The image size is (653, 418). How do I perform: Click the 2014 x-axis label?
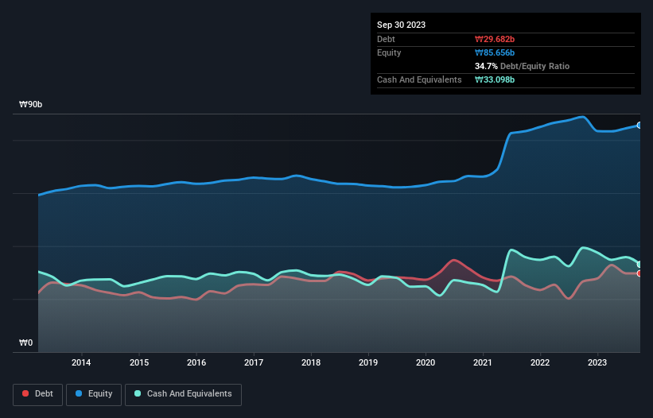pos(81,362)
